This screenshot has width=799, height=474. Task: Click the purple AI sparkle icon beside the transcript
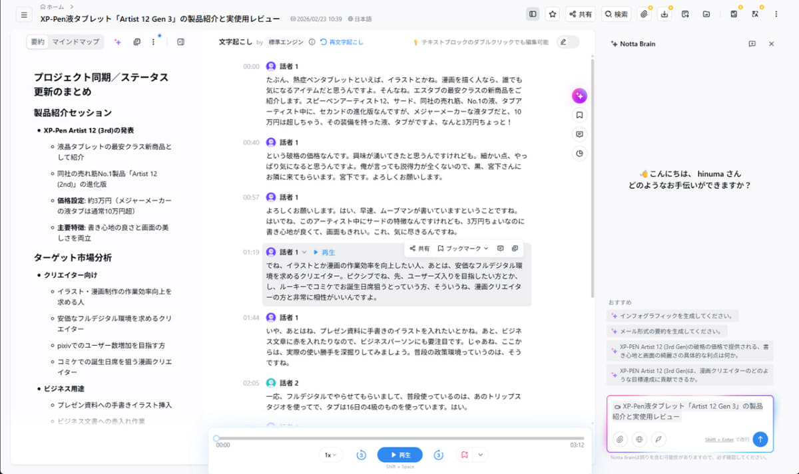click(x=579, y=96)
